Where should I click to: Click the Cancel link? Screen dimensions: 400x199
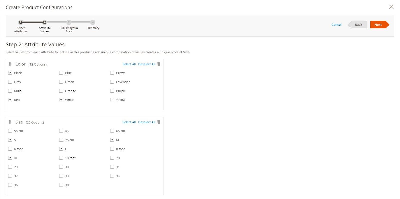[336, 25]
